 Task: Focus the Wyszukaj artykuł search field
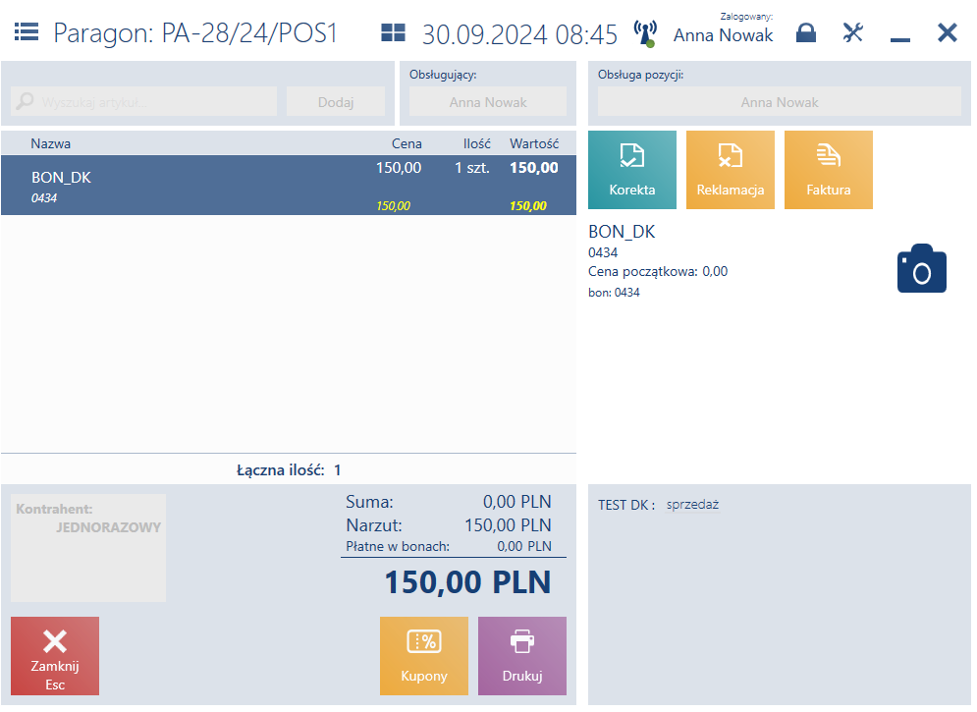144,101
